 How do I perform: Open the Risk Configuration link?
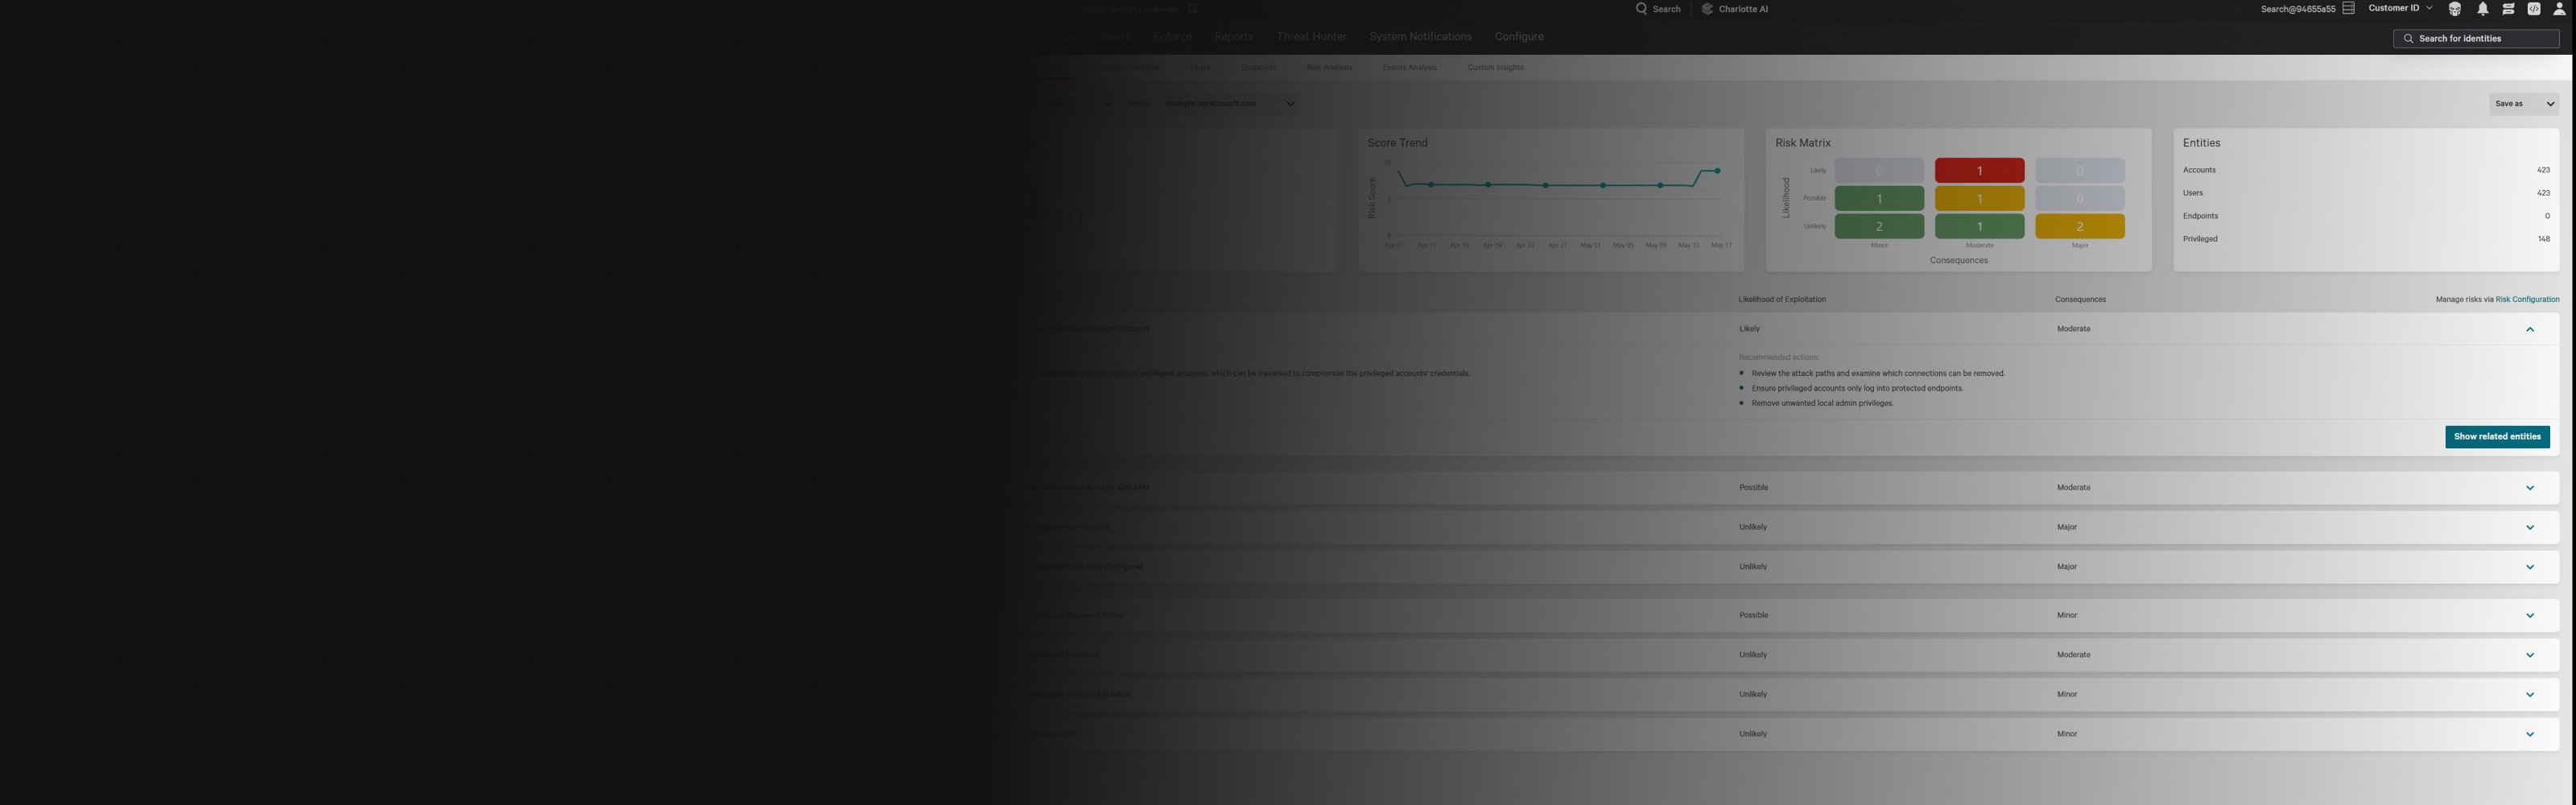(x=2527, y=300)
